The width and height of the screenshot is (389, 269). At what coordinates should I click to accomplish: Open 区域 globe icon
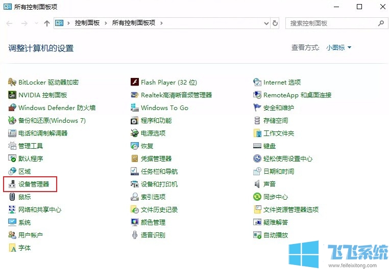point(12,171)
